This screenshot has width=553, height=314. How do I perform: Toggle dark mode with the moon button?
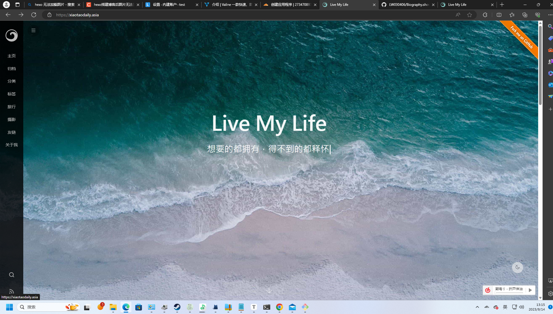(x=517, y=267)
